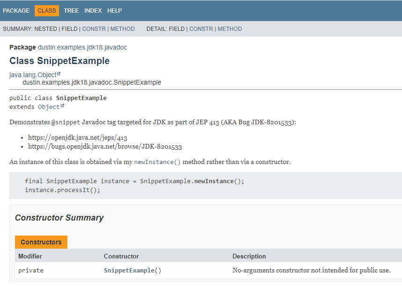Open the INDEX page
This screenshot has width=402, height=286.
pos(93,11)
